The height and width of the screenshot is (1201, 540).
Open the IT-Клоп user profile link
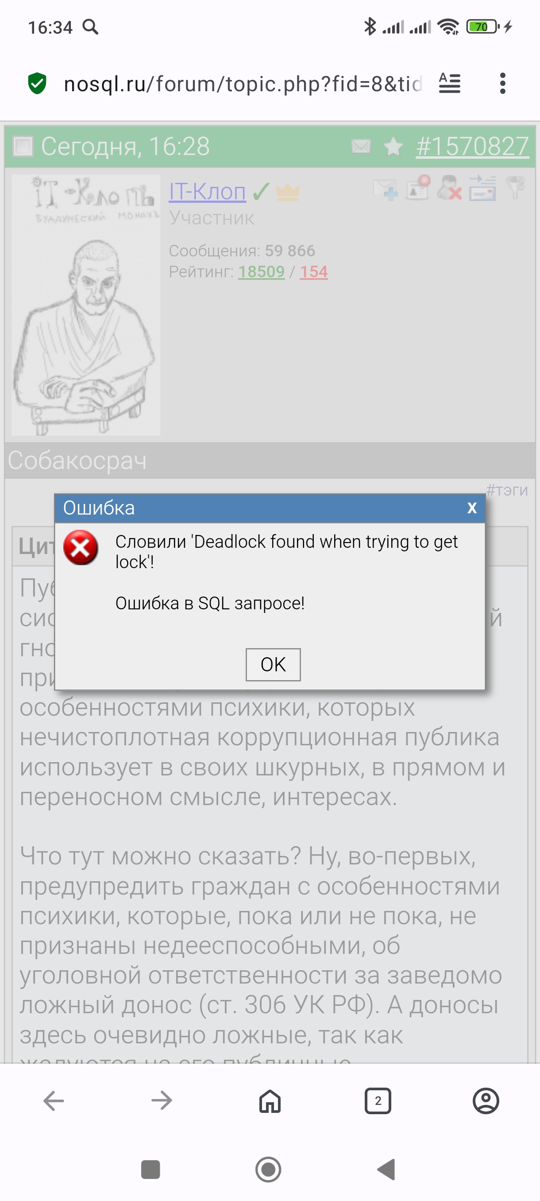(207, 191)
